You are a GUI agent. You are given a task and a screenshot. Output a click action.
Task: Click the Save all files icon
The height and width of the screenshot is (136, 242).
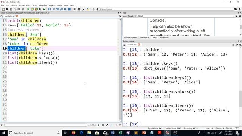[x=15, y=9]
